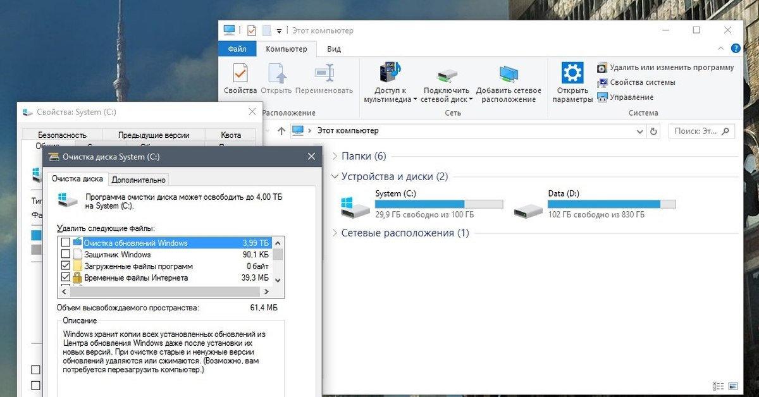Choose Добавить сетевое расположение in the ribbon
Image resolution: width=759 pixels, height=397 pixels.
point(509,83)
